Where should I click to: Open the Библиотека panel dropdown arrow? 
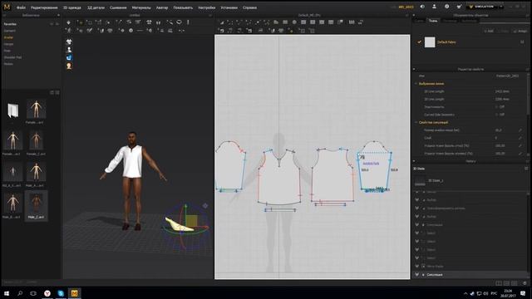tap(58, 15)
